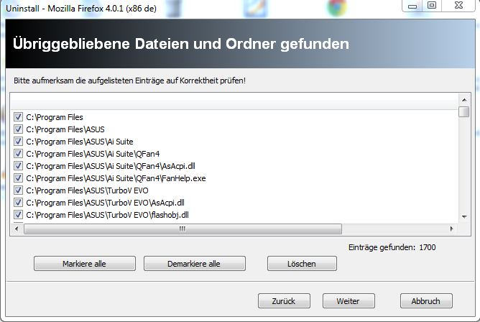Click the Löschen button
The image size is (480, 322).
(302, 264)
